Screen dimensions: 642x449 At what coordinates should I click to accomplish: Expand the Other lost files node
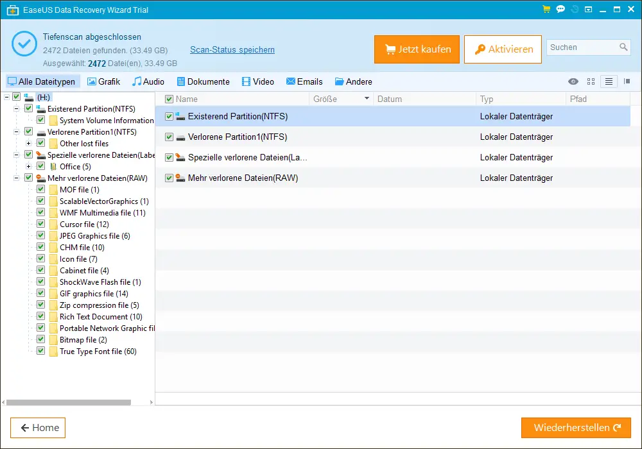click(x=29, y=143)
